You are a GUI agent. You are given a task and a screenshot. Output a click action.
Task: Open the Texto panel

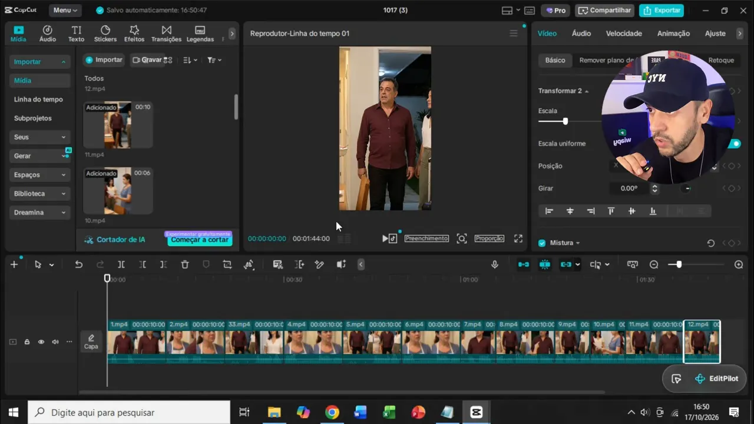tap(76, 34)
